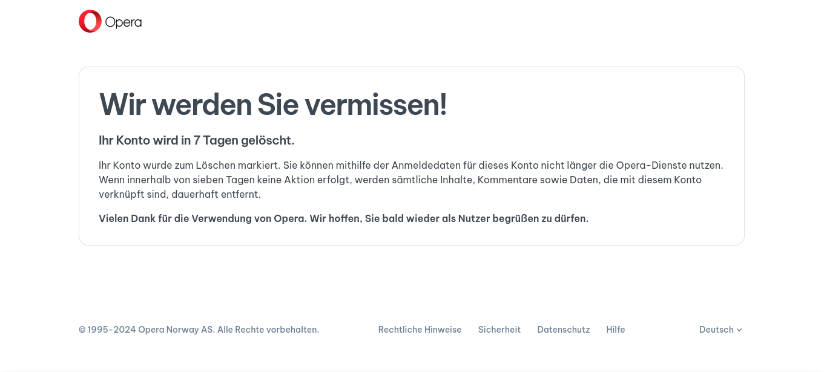Select the 7-day deletion notice text

[196, 140]
